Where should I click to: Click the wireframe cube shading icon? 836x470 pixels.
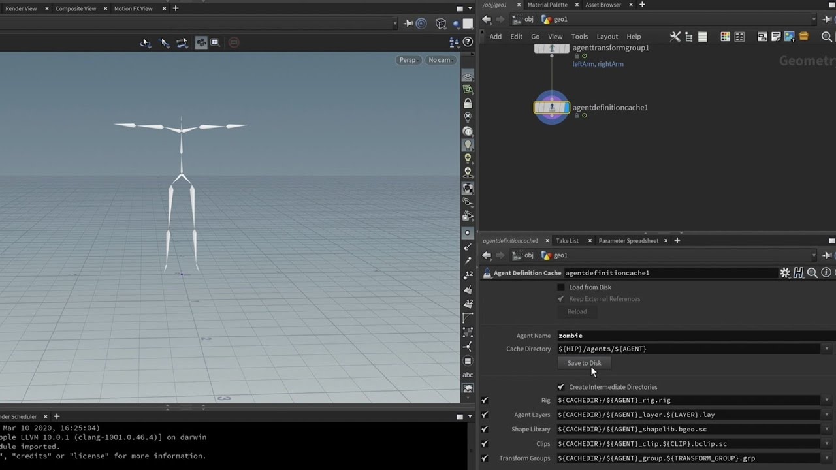(x=441, y=23)
